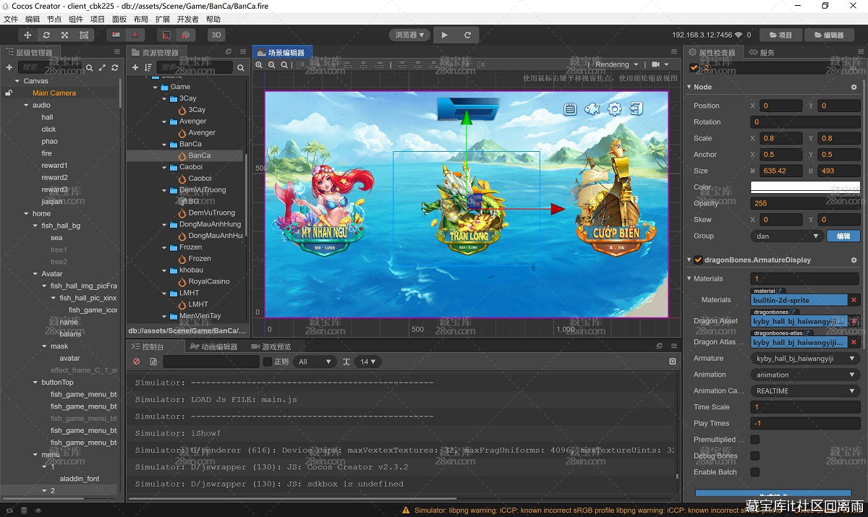
Task: Select the scale transform tool
Action: pos(65,35)
